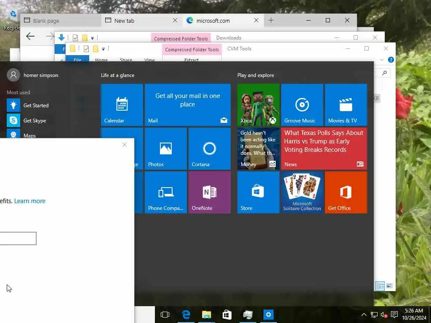Close the New tab browser tab

pyautogui.click(x=175, y=20)
